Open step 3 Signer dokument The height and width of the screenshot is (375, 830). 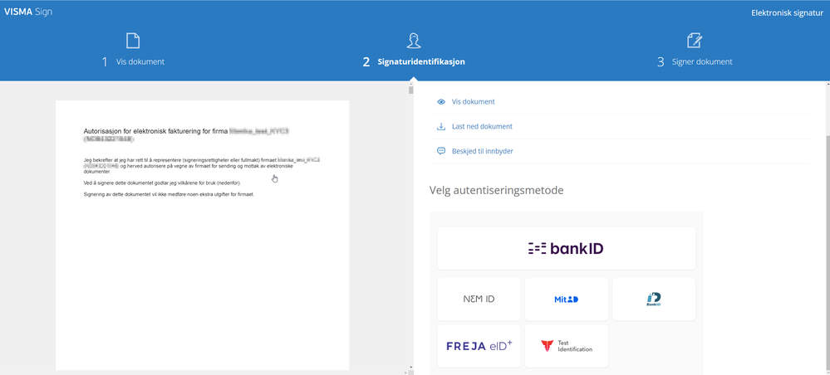695,62
